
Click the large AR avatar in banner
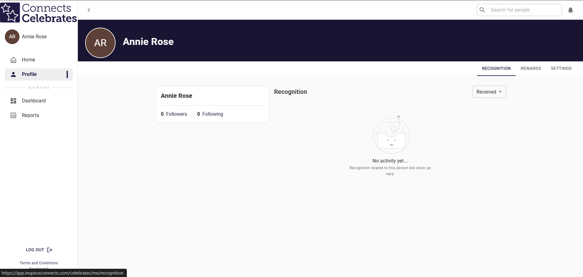pos(100,43)
